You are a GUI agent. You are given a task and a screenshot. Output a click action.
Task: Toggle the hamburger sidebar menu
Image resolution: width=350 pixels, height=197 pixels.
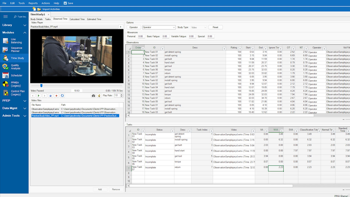point(5,17)
